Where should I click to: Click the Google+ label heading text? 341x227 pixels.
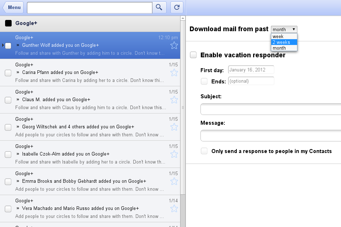pos(26,23)
